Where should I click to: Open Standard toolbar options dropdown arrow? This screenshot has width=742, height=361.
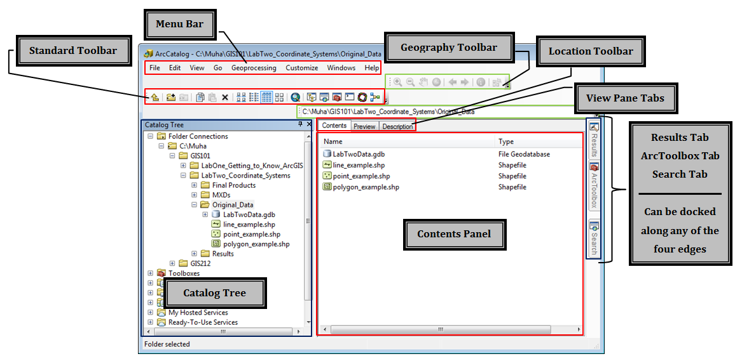point(386,100)
